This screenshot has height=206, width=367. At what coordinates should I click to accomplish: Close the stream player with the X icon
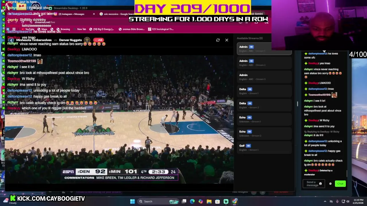point(227,40)
